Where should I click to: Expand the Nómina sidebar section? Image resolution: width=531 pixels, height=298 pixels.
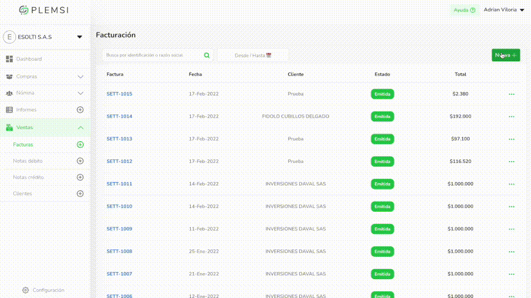click(x=80, y=93)
